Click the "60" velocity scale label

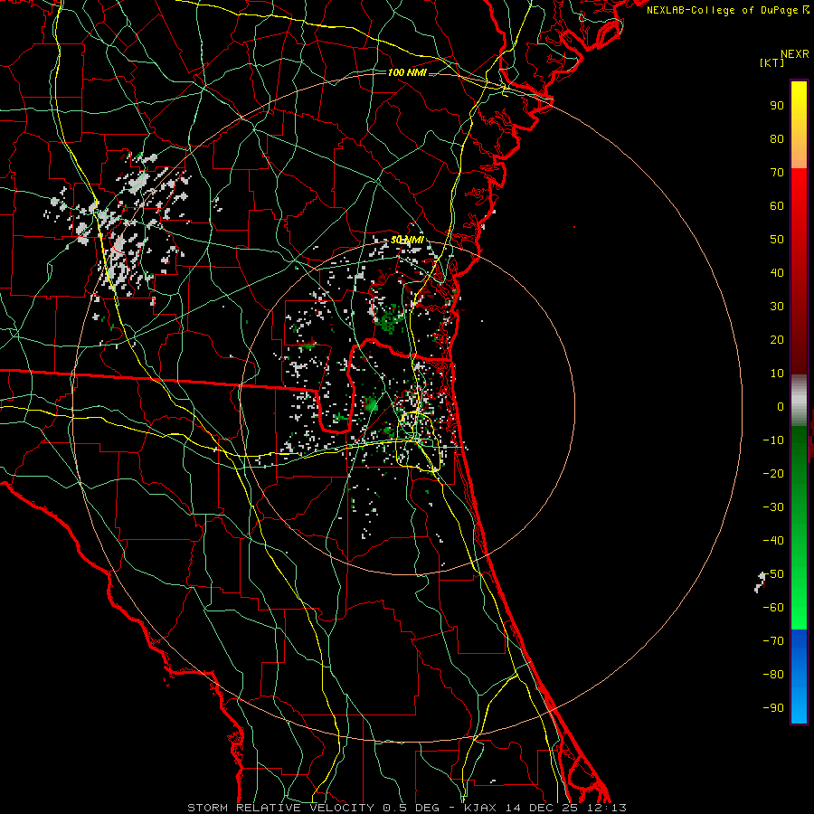777,206
